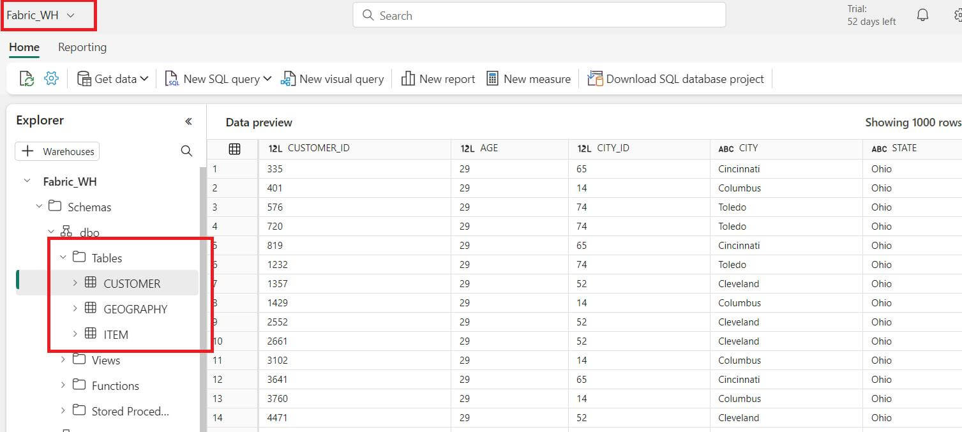The height and width of the screenshot is (432, 962).
Task: Collapse the Schemas tree node
Action: pos(39,206)
